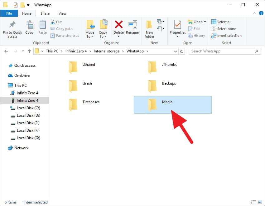Click the Paste clipboard icon

tap(42, 25)
